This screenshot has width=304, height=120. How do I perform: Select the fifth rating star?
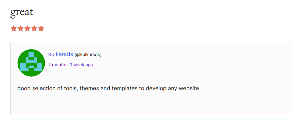41,28
